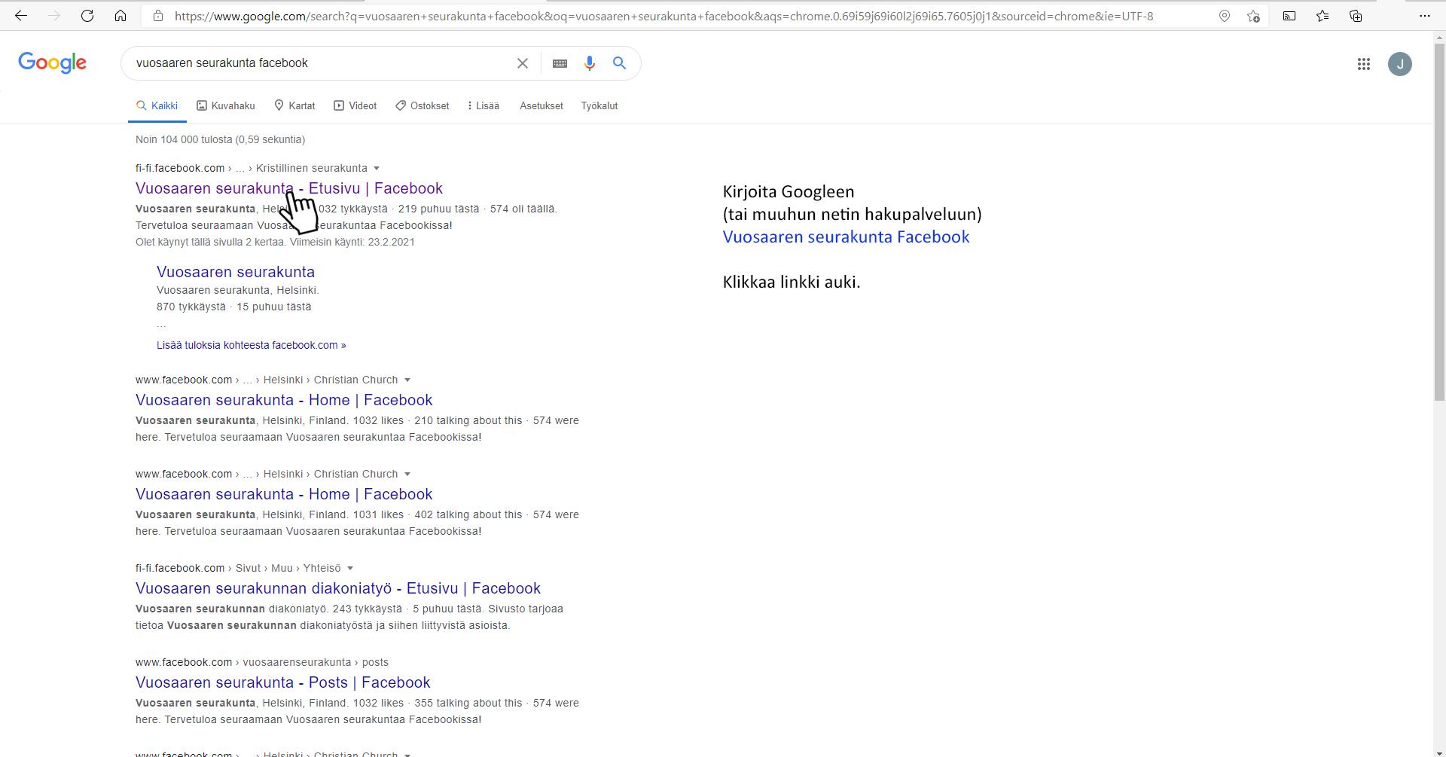Start voice search with the microphone icon
This screenshot has height=757, width=1446.
[590, 63]
